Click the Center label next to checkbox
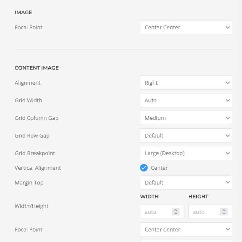 click(x=159, y=168)
